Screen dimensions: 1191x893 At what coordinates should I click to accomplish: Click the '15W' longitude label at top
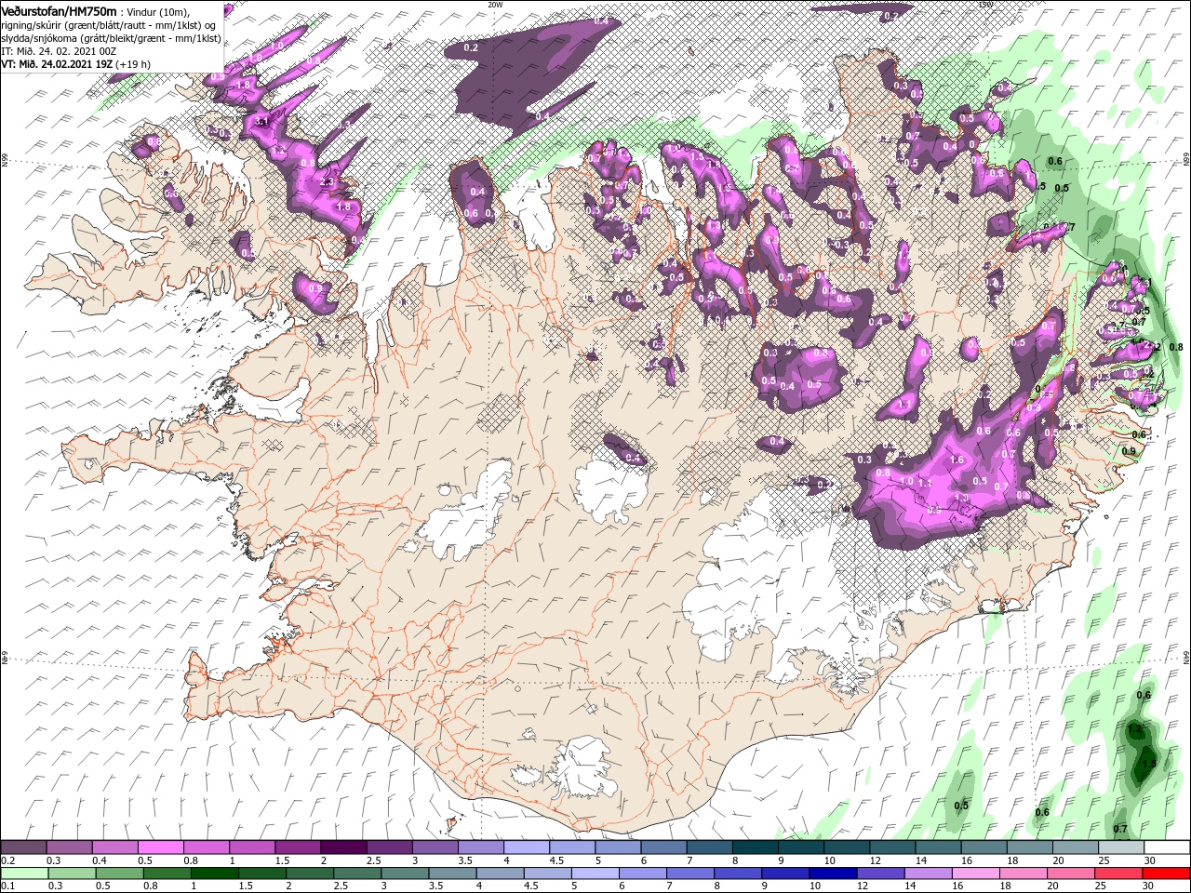coord(985,5)
